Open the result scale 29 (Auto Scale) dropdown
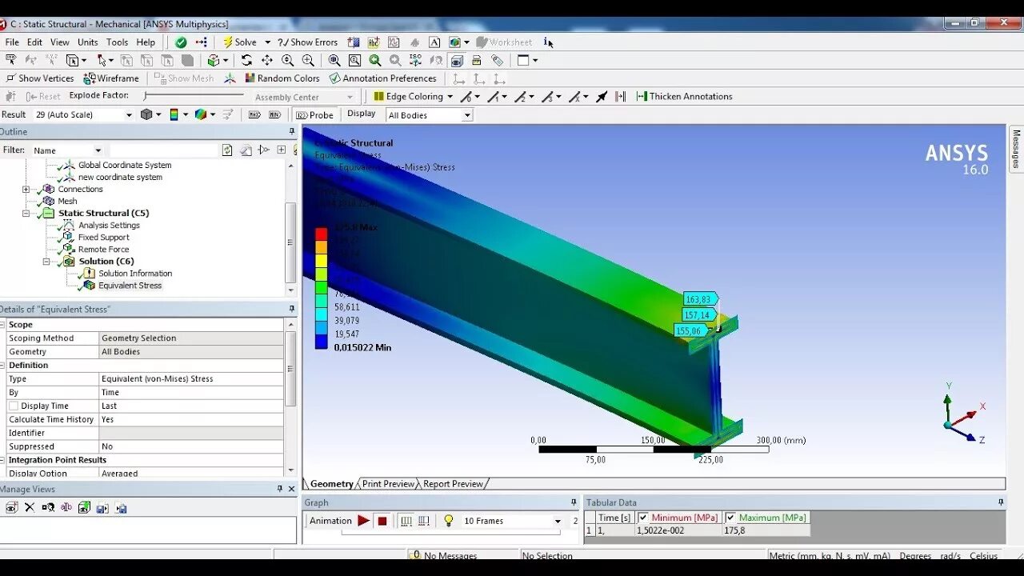 coord(129,114)
